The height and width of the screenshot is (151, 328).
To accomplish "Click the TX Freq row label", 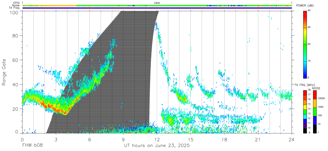I will coord(14,8).
